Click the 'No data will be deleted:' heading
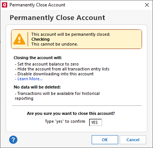This screenshot has width=153, height=148. tap(37, 87)
